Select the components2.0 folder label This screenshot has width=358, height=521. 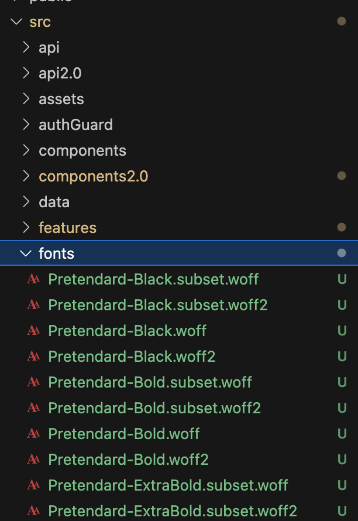point(94,176)
